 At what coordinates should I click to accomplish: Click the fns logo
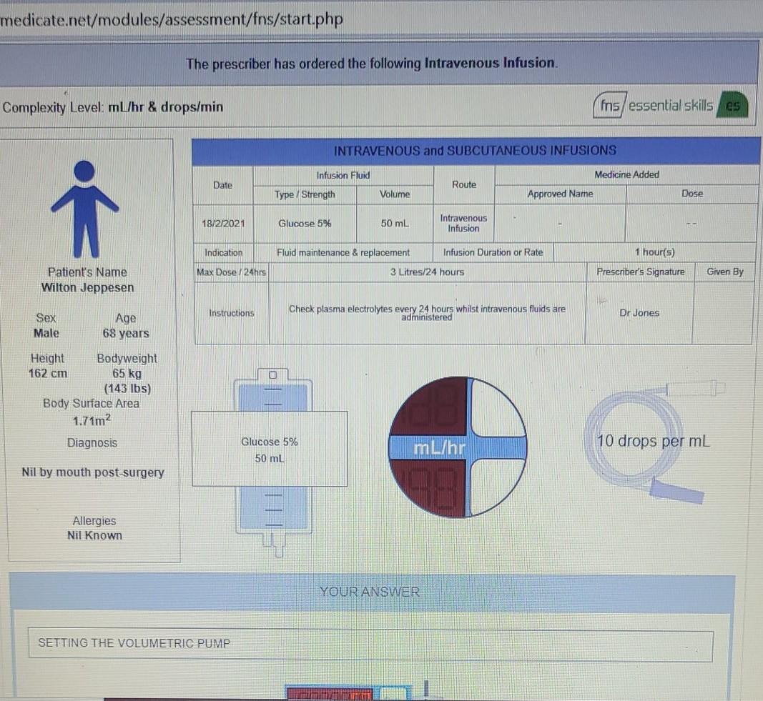609,105
